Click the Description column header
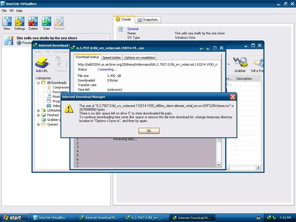The height and width of the screenshot is (222, 296). coord(248,79)
